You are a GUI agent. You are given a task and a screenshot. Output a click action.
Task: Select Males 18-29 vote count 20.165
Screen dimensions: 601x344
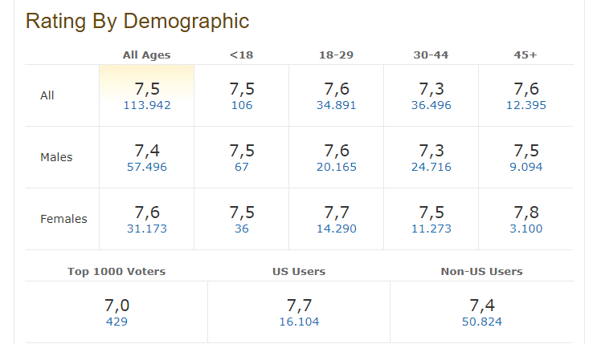(336, 167)
